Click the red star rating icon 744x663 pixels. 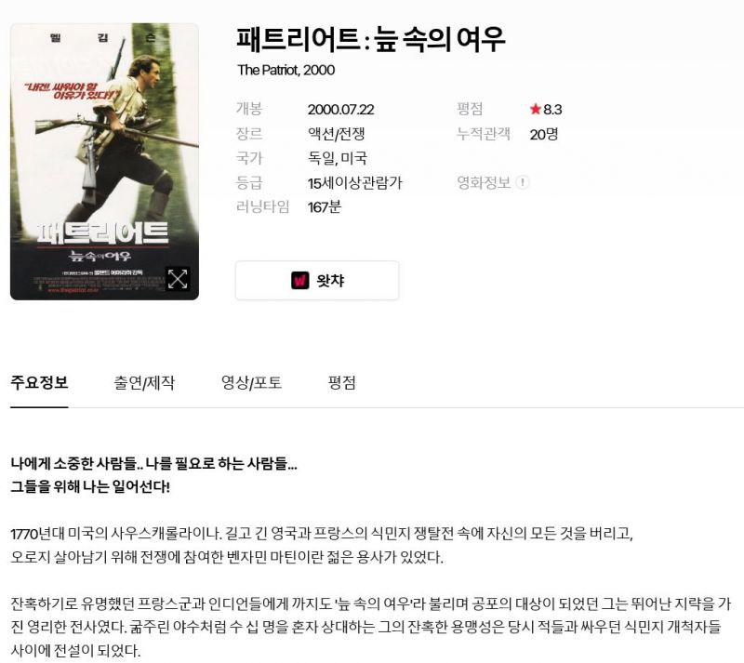(536, 109)
